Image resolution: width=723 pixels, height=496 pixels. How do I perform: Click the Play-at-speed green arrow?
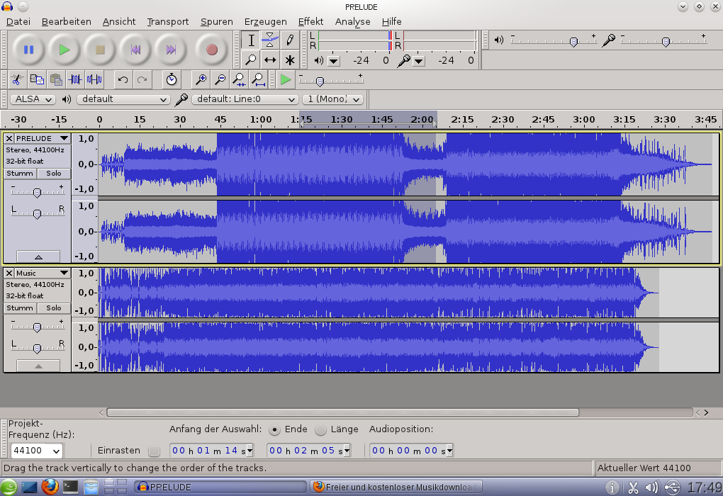pyautogui.click(x=286, y=80)
